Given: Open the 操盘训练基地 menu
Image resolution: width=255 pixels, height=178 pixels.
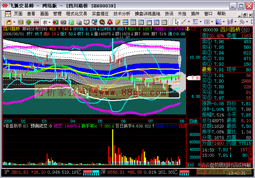Looking at the screenshot, I should (147, 14).
